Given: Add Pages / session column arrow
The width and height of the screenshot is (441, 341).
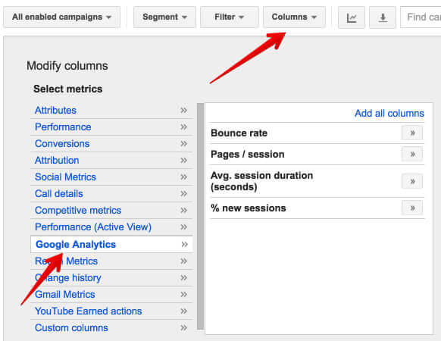Looking at the screenshot, I should click(x=412, y=154).
